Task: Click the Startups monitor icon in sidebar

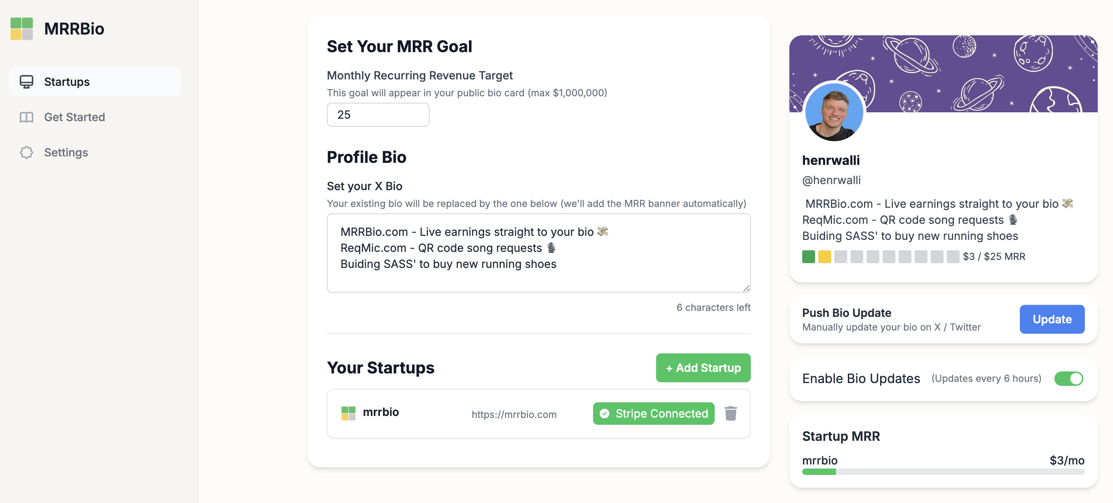Action: pos(26,81)
